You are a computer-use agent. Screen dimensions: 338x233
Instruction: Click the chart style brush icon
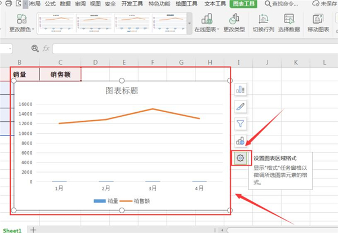coord(241,106)
